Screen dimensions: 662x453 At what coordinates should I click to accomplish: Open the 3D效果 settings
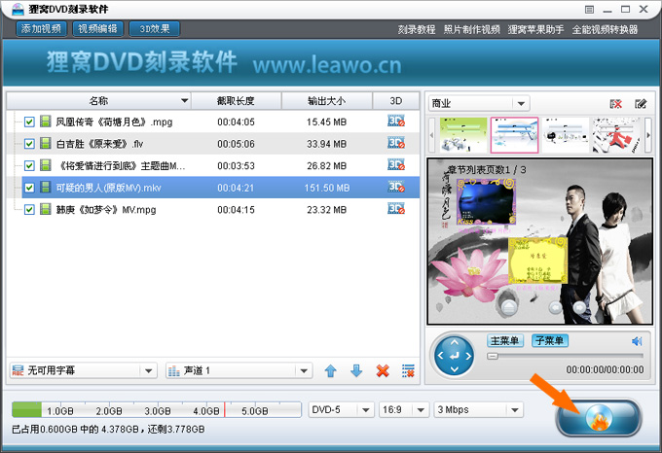(155, 29)
